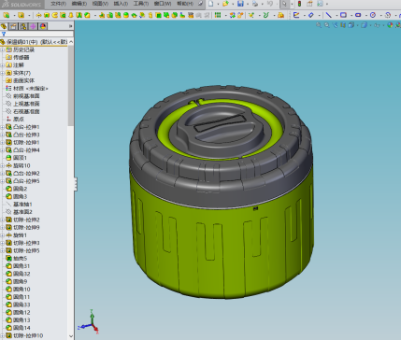
Task: Open the 文件(F) menu
Action: (x=58, y=4)
